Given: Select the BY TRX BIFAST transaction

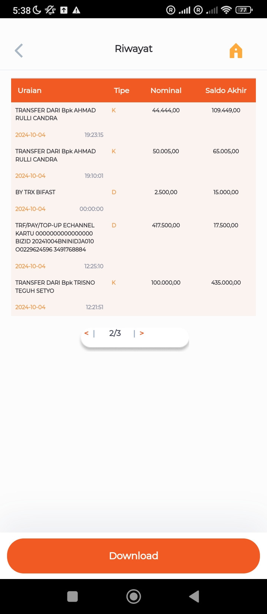Looking at the screenshot, I should [133, 201].
